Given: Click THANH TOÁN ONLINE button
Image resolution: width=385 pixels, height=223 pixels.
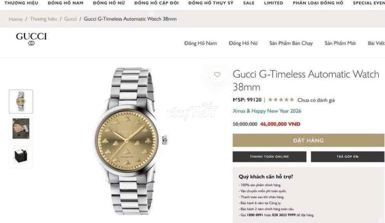Looking at the screenshot, I should [x=269, y=157].
